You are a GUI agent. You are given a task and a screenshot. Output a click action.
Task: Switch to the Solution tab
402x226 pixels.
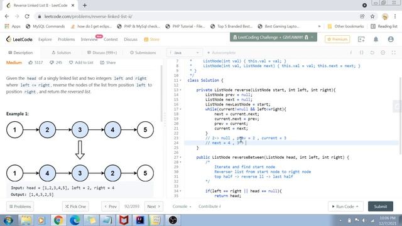pos(62,53)
